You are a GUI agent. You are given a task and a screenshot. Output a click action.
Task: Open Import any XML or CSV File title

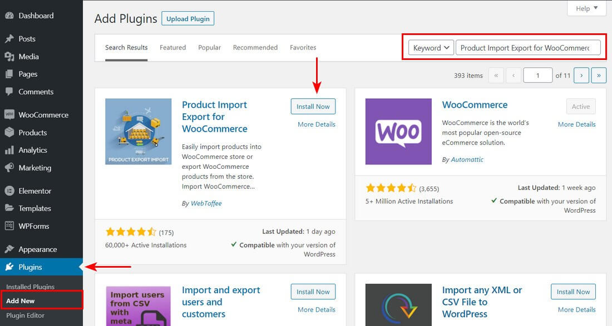click(482, 302)
